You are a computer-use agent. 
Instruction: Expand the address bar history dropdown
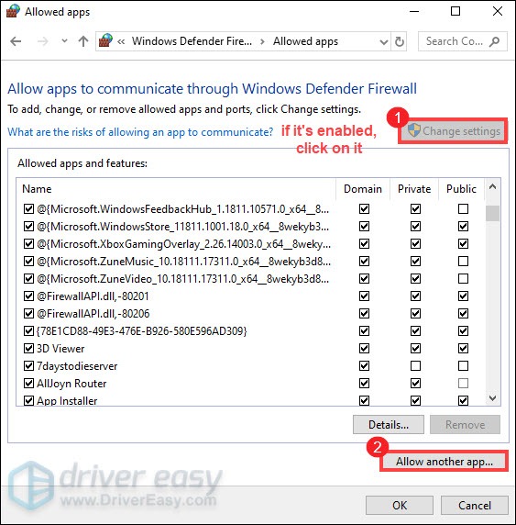[x=384, y=42]
